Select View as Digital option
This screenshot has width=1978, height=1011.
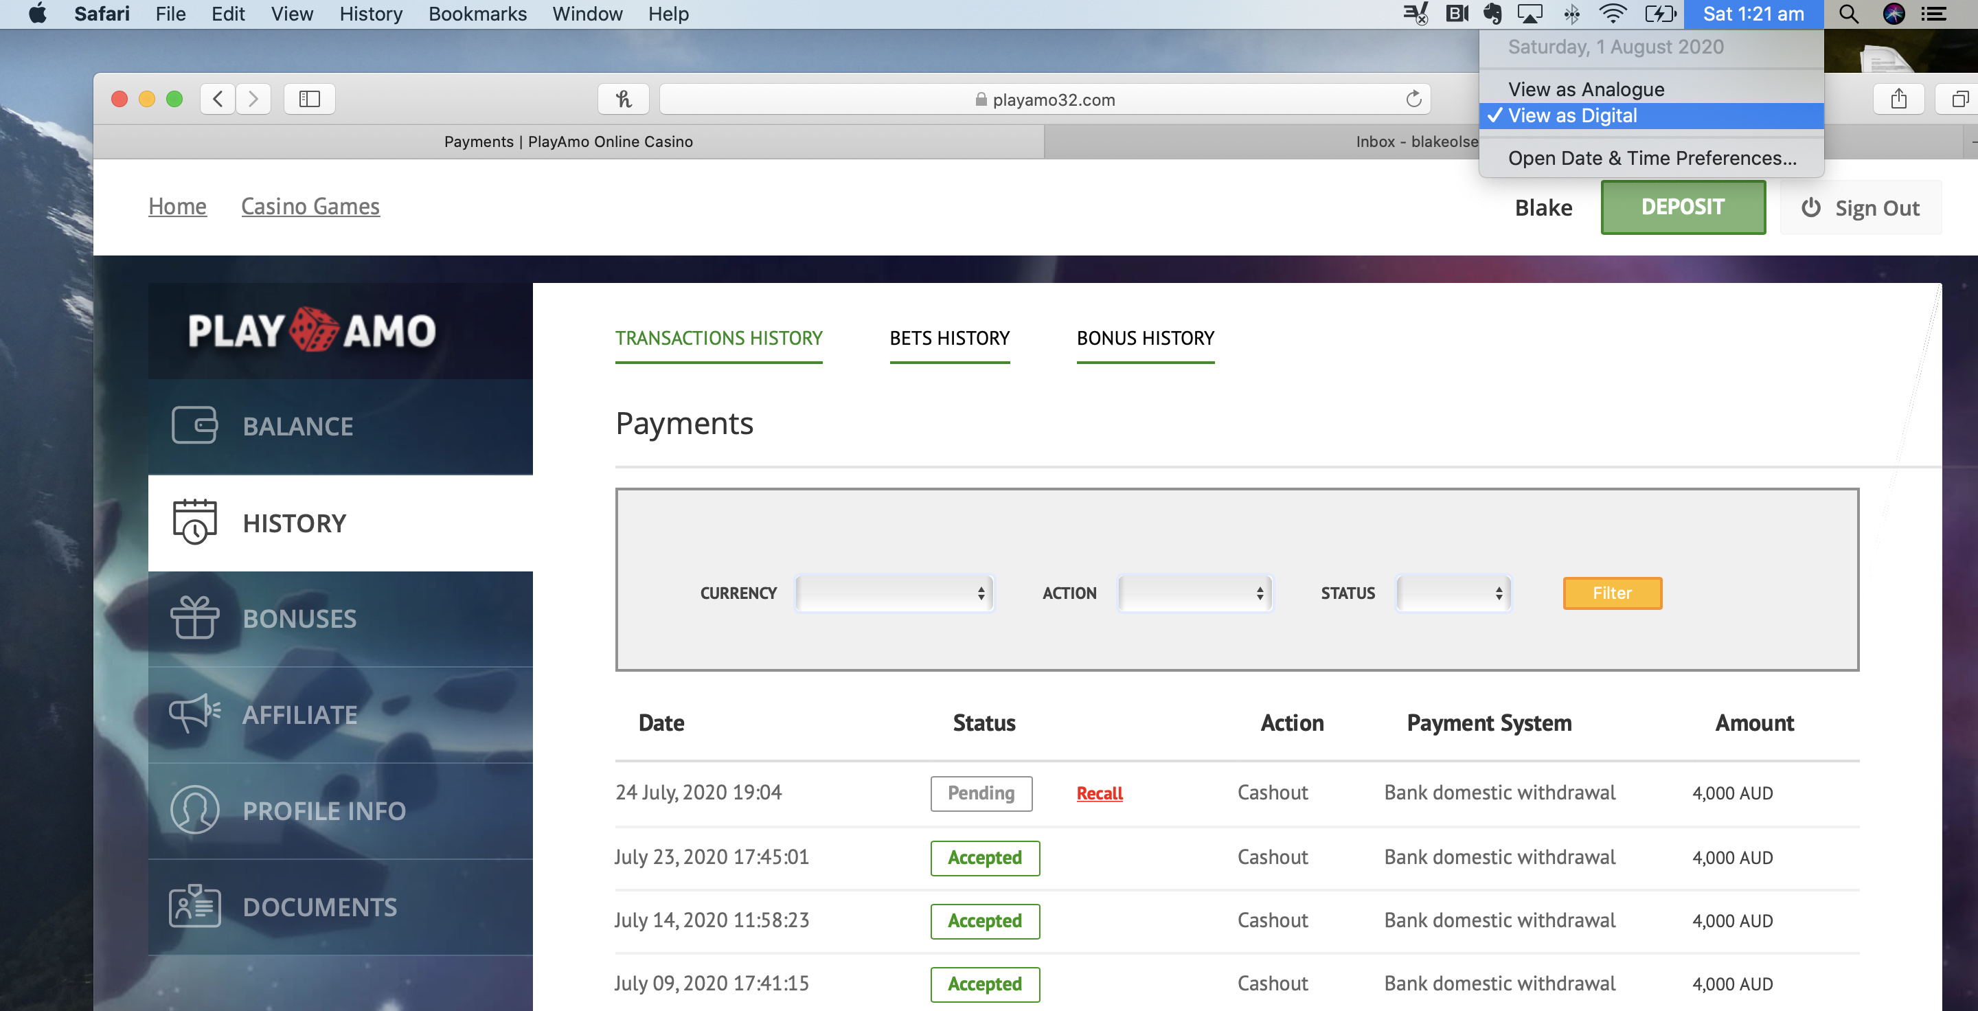pos(1651,116)
